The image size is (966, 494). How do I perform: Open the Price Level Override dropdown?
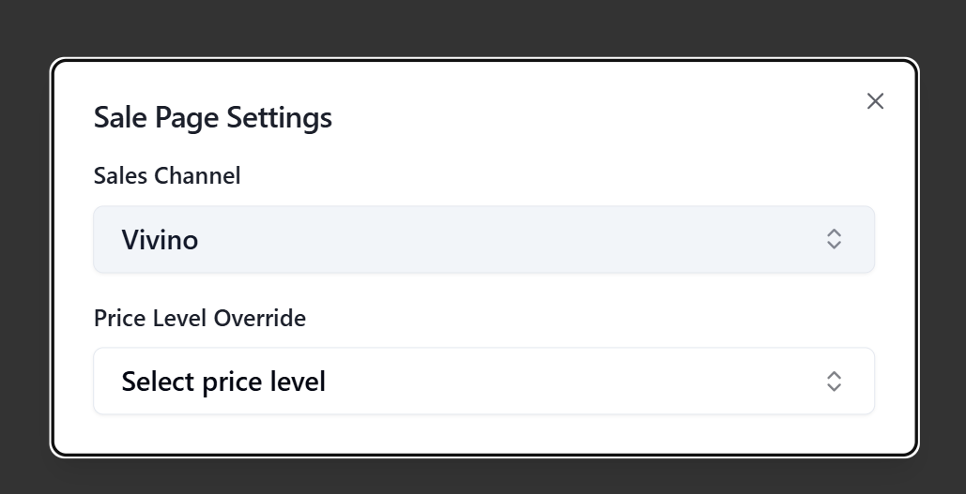click(483, 382)
